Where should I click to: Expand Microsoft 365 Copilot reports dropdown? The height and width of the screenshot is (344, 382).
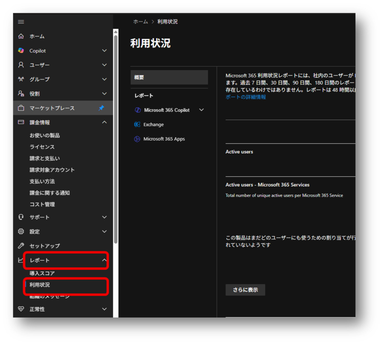click(x=202, y=110)
